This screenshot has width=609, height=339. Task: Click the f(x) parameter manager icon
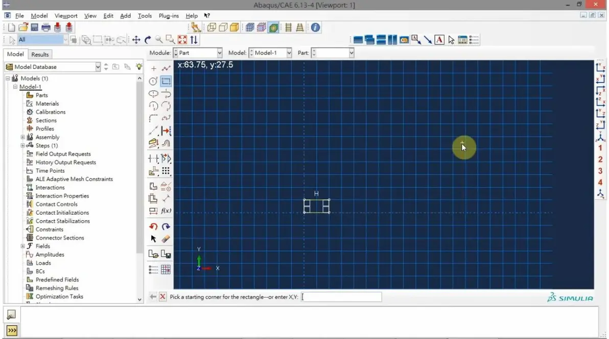pos(166,211)
